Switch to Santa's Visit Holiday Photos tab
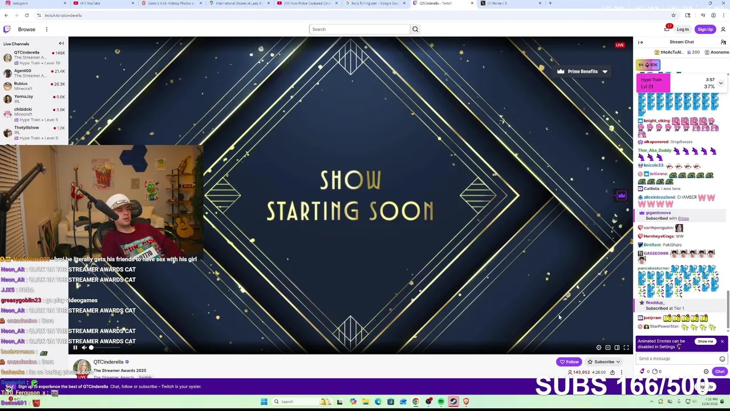730x411 pixels. point(171,3)
